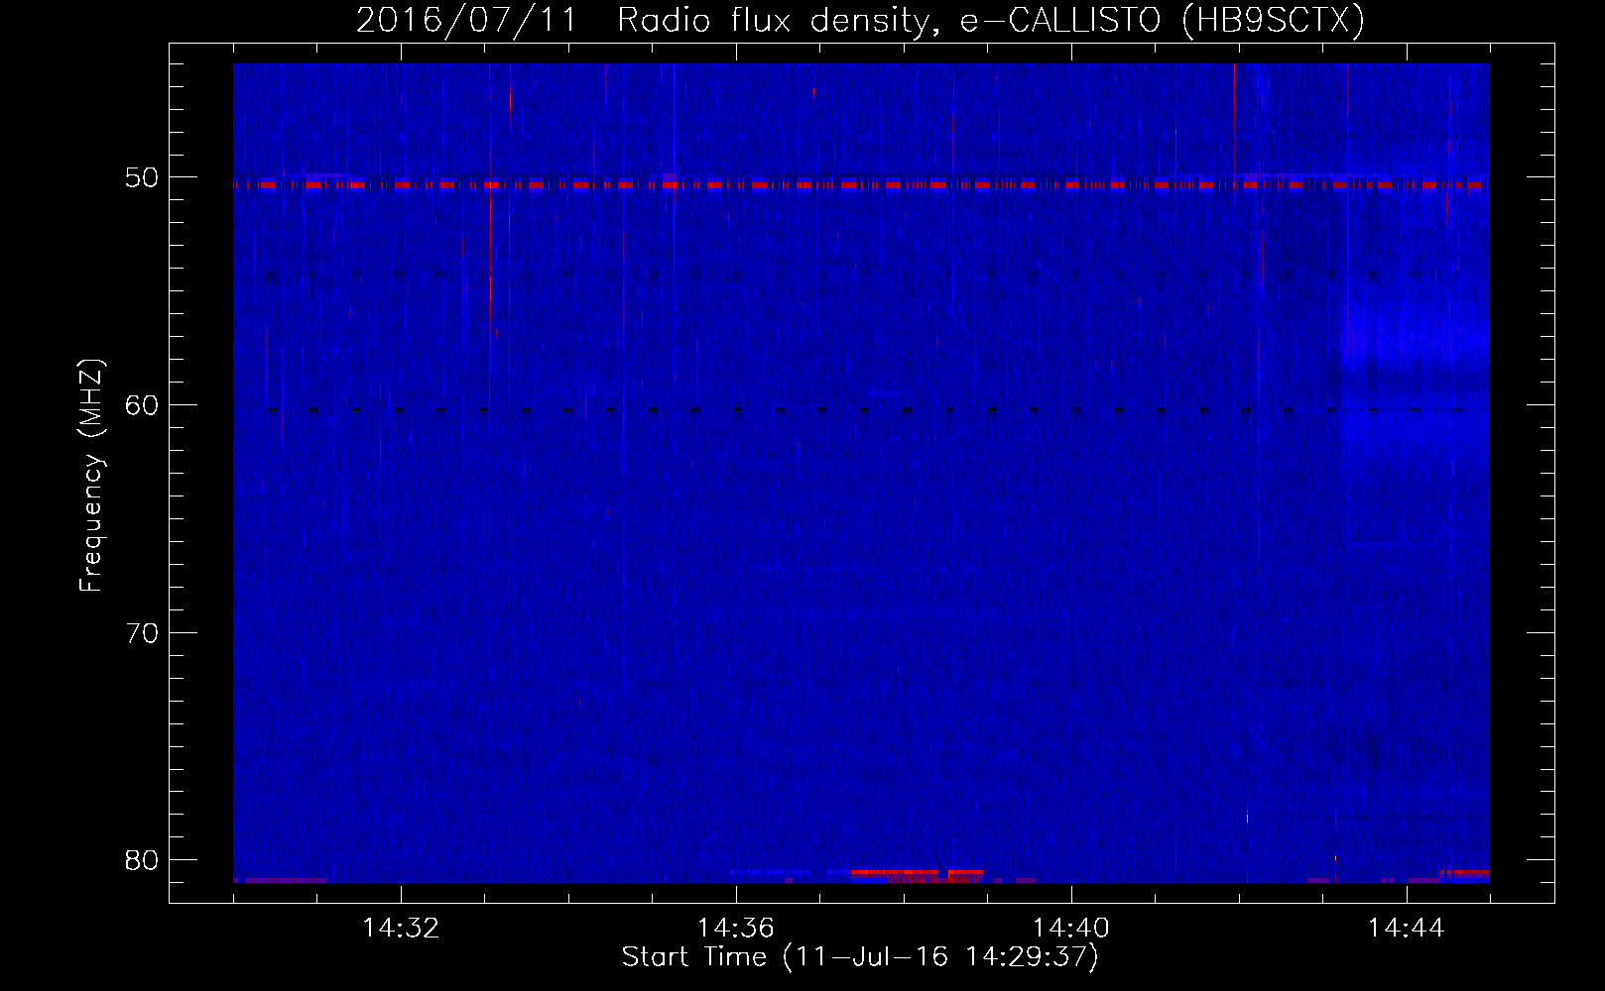
Task: Click the 'Frequency (MHZ)' y-axis label
Action: (x=90, y=476)
